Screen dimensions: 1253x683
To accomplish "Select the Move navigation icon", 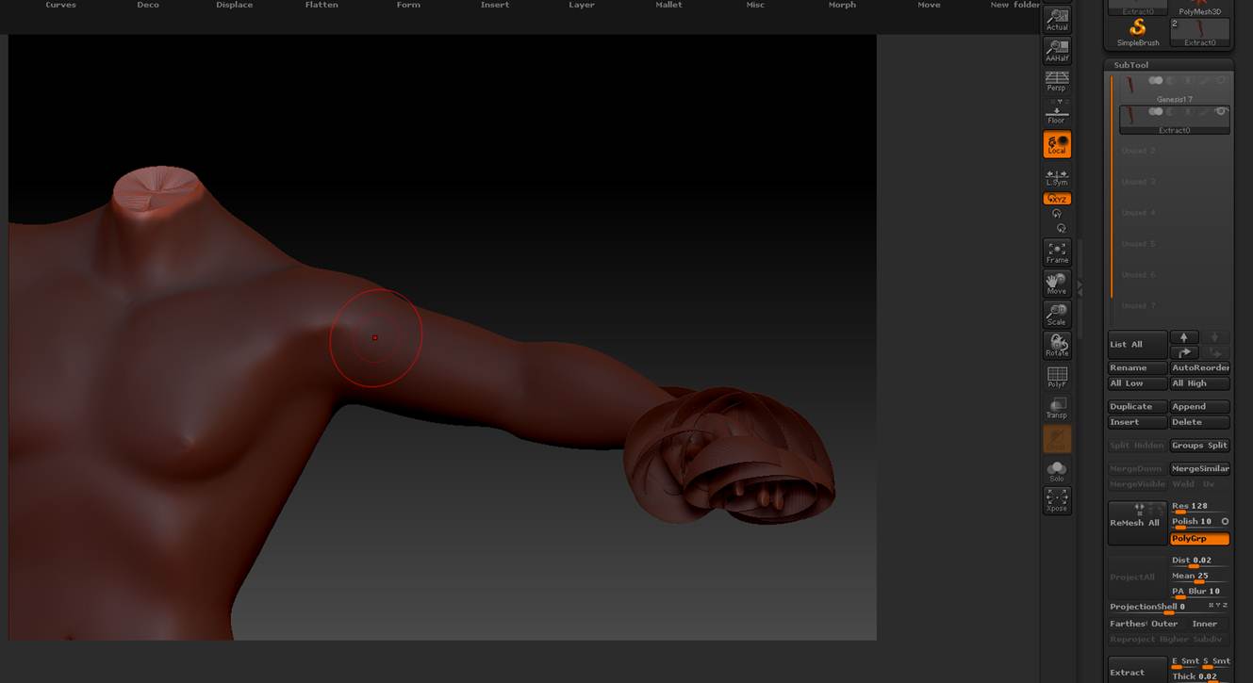I will coord(1057,284).
